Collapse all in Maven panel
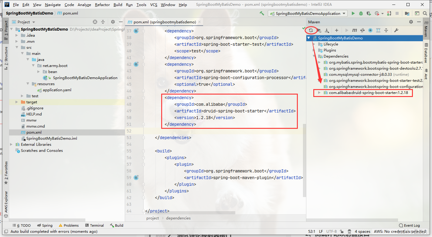Screen dimensions: 432x237 point(386,30)
